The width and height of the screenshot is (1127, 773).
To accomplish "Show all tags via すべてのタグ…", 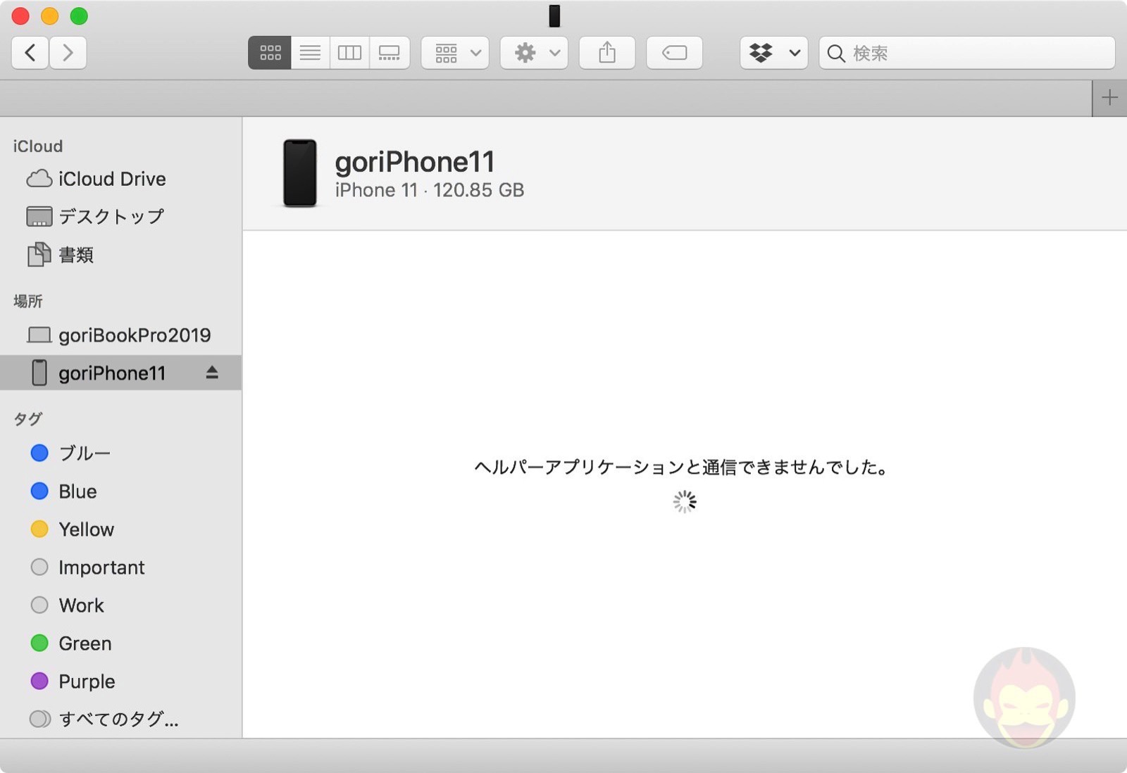I will [x=121, y=719].
